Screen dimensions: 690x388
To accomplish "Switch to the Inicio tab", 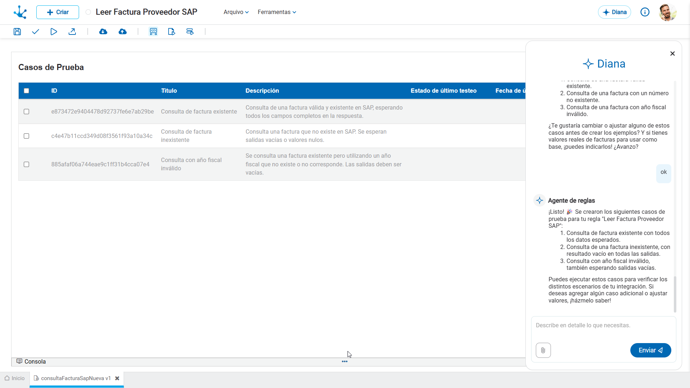I will [x=15, y=378].
